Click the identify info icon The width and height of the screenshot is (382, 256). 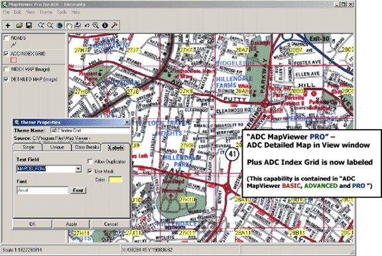point(105,25)
